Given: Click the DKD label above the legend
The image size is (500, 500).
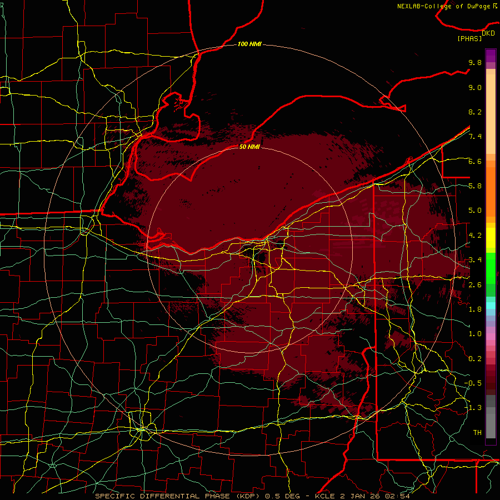Looking at the screenshot, I should pos(488,33).
